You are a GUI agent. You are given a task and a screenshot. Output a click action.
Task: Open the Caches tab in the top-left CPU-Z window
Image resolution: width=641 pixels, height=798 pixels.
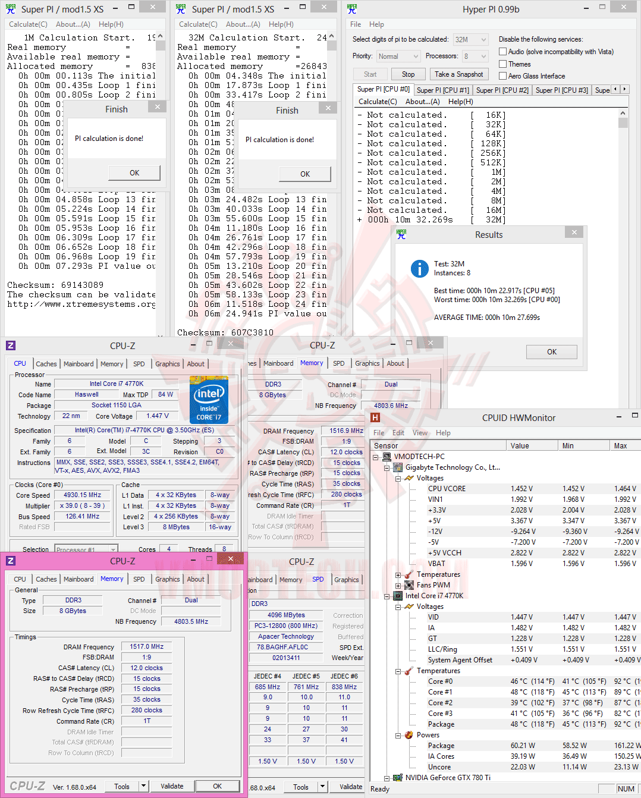click(46, 364)
